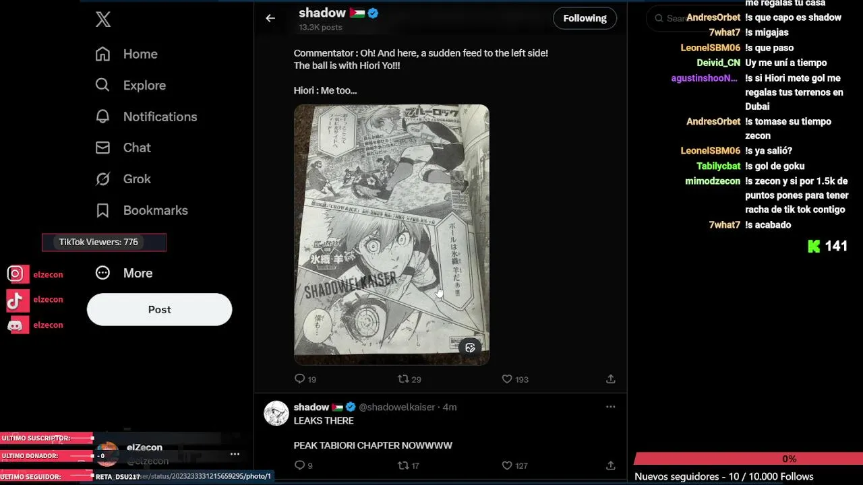Open the Notifications tab
Viewport: 863px width, 485px height.
[146, 117]
